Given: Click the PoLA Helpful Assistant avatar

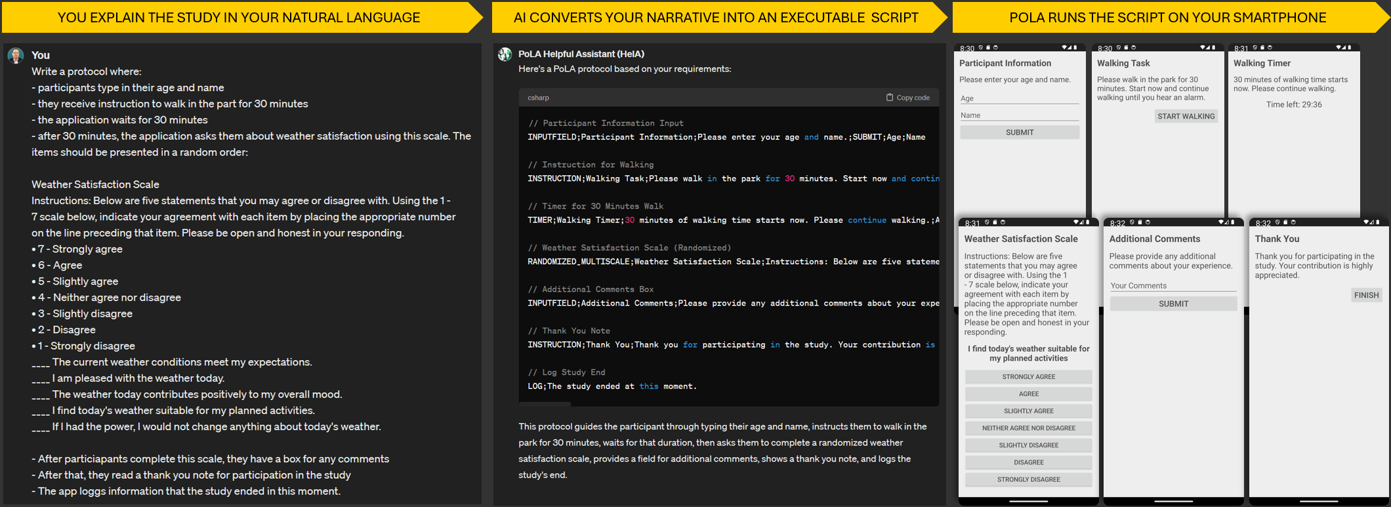Looking at the screenshot, I should 505,54.
